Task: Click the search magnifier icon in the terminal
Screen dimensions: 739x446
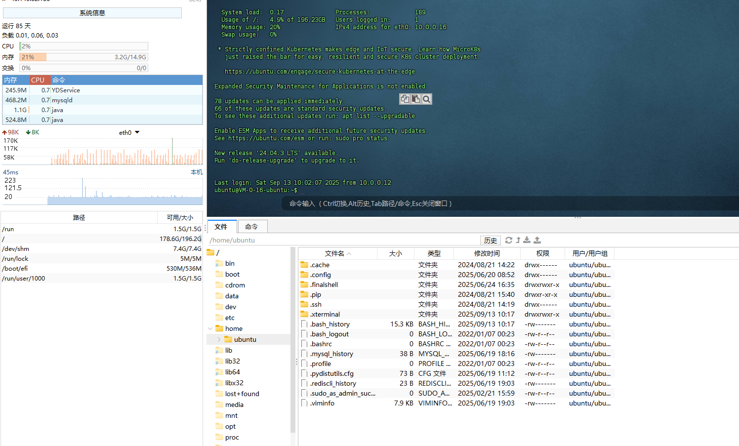Action: point(427,99)
